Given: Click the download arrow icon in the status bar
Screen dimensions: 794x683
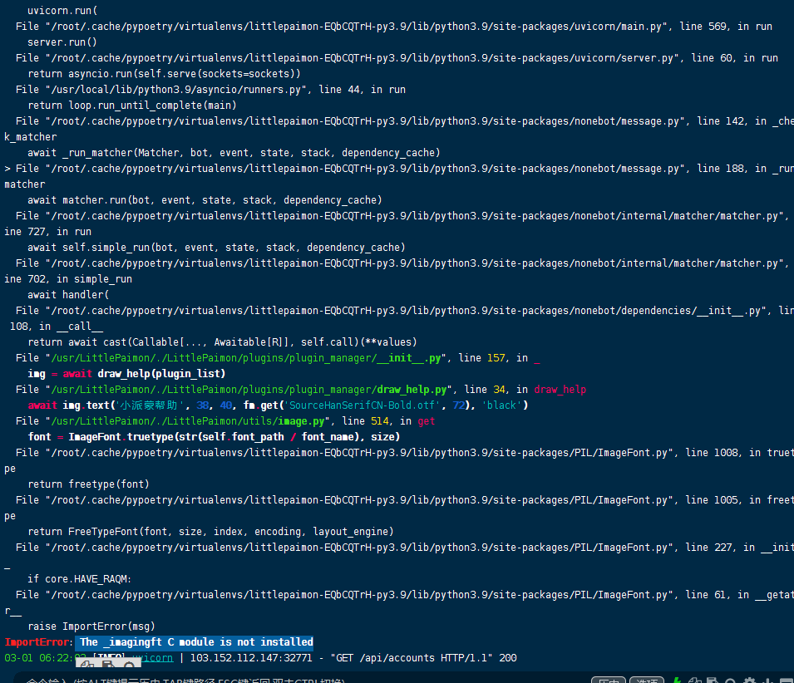Looking at the screenshot, I should 766,679.
